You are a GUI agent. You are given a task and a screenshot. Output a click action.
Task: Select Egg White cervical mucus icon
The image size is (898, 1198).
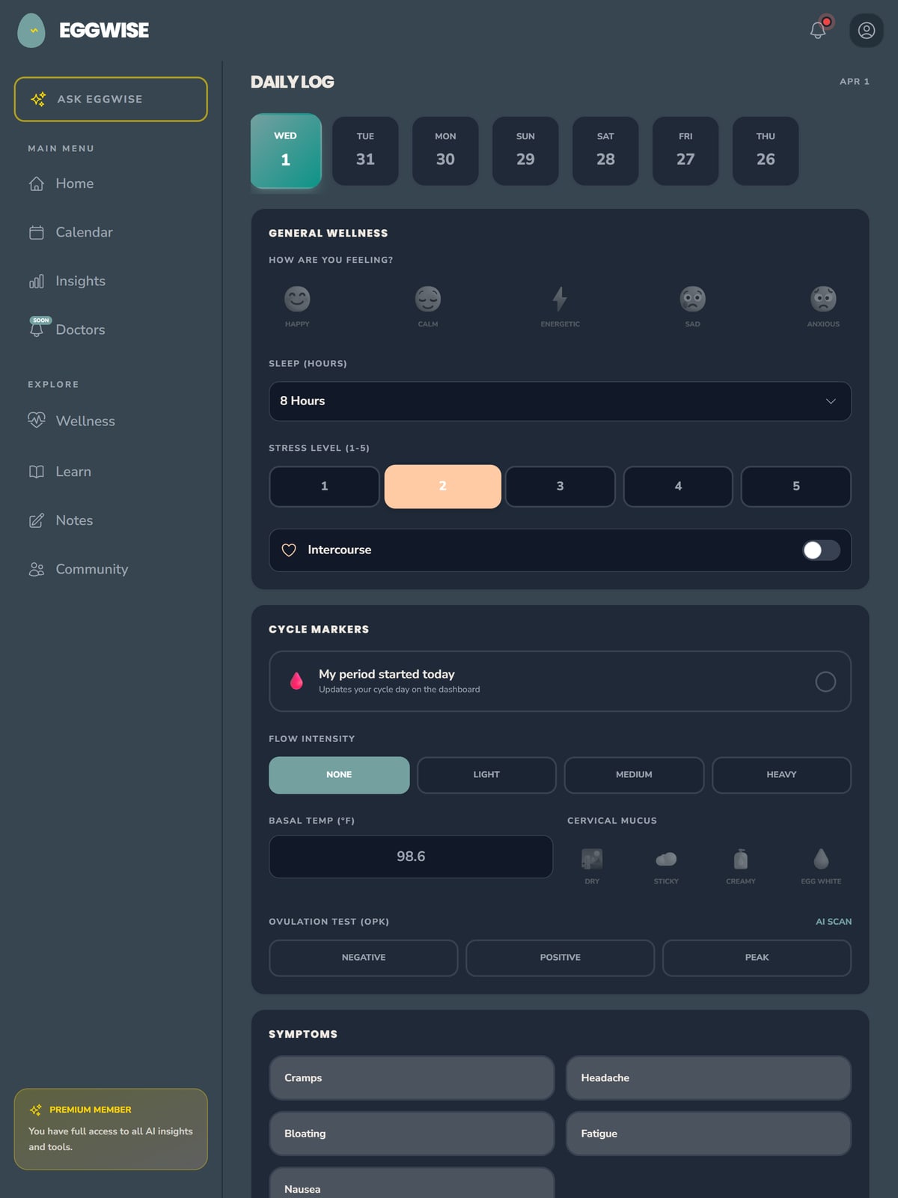coord(821,859)
